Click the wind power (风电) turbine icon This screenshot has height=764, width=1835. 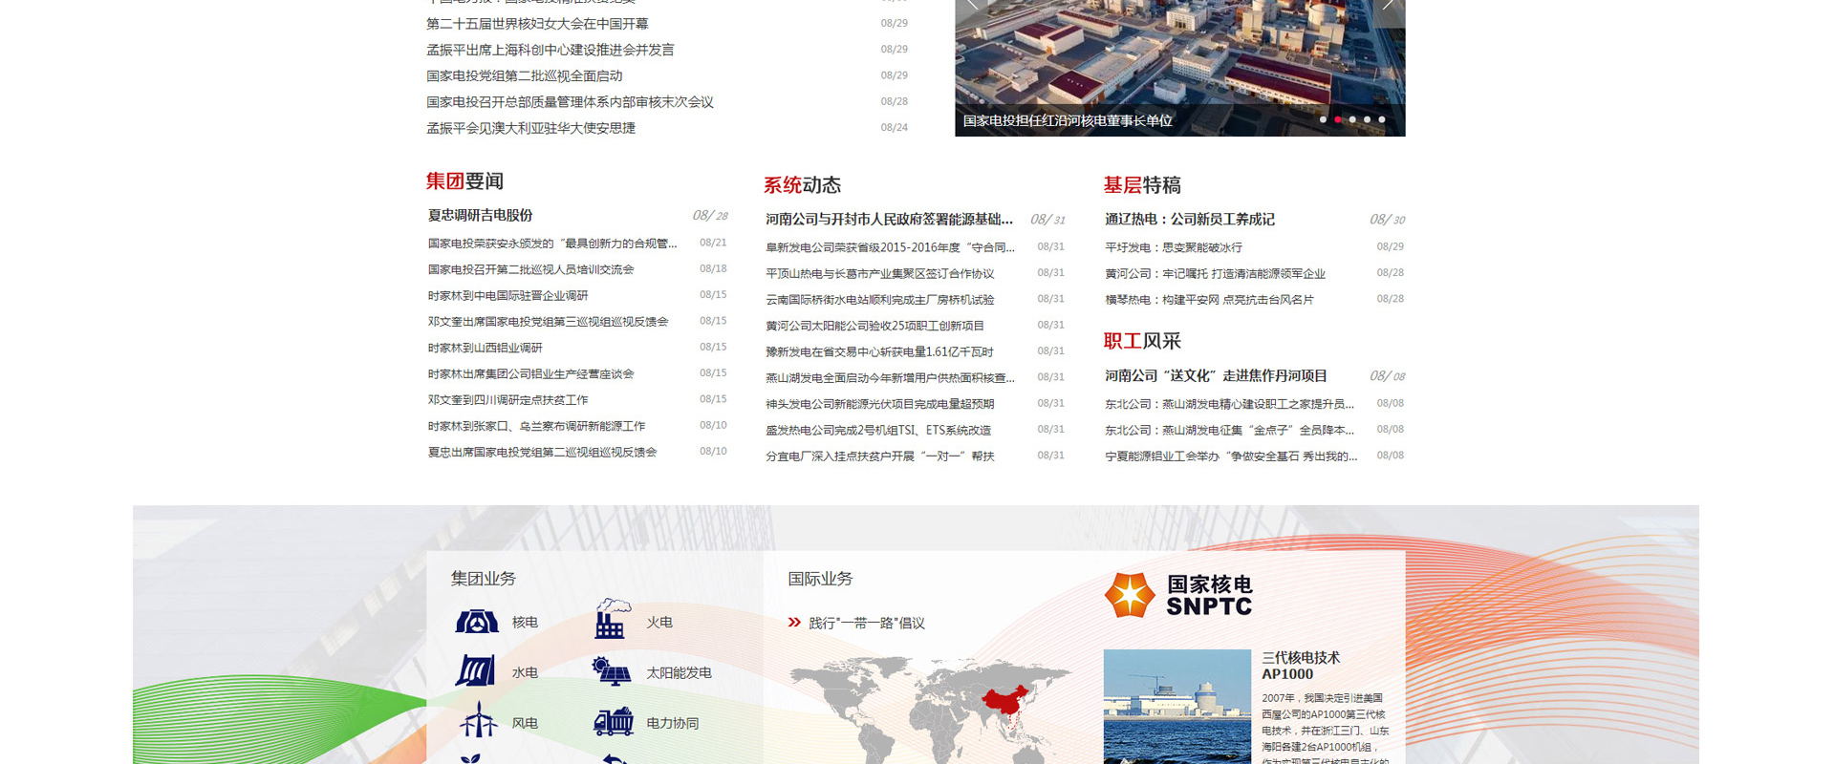click(478, 721)
